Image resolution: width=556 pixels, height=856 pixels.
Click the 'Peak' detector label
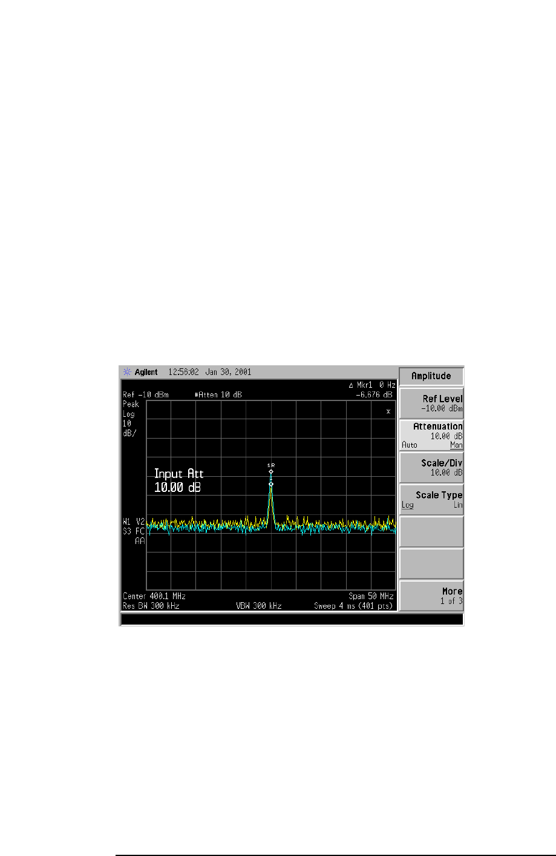(x=131, y=404)
